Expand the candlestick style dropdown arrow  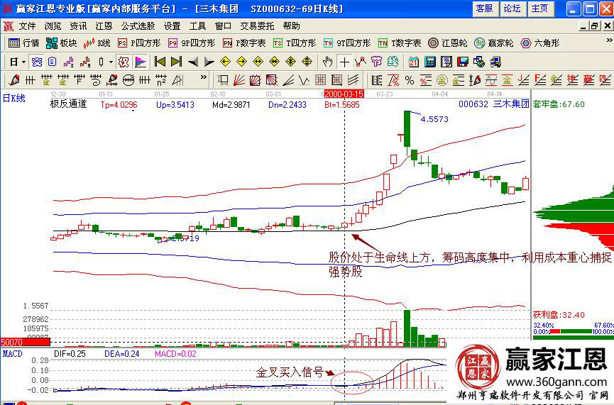click(111, 61)
